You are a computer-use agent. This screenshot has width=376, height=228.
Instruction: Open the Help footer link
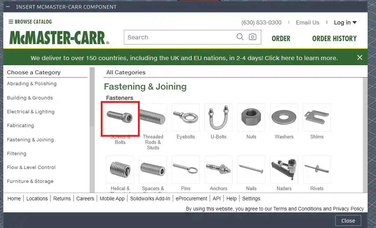[231, 198]
